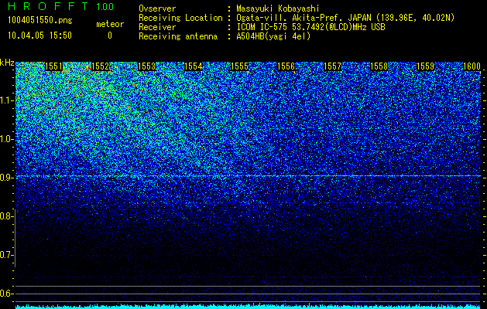
Task: Click the 'Receiving antenna' label
Action: (178, 36)
